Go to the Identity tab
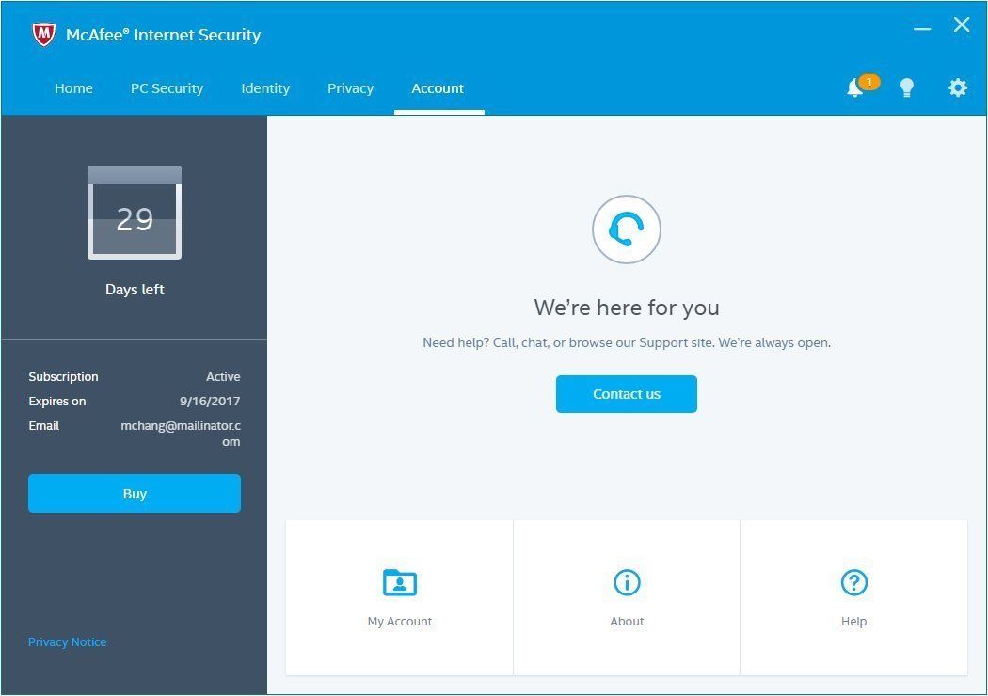988x696 pixels. (265, 88)
